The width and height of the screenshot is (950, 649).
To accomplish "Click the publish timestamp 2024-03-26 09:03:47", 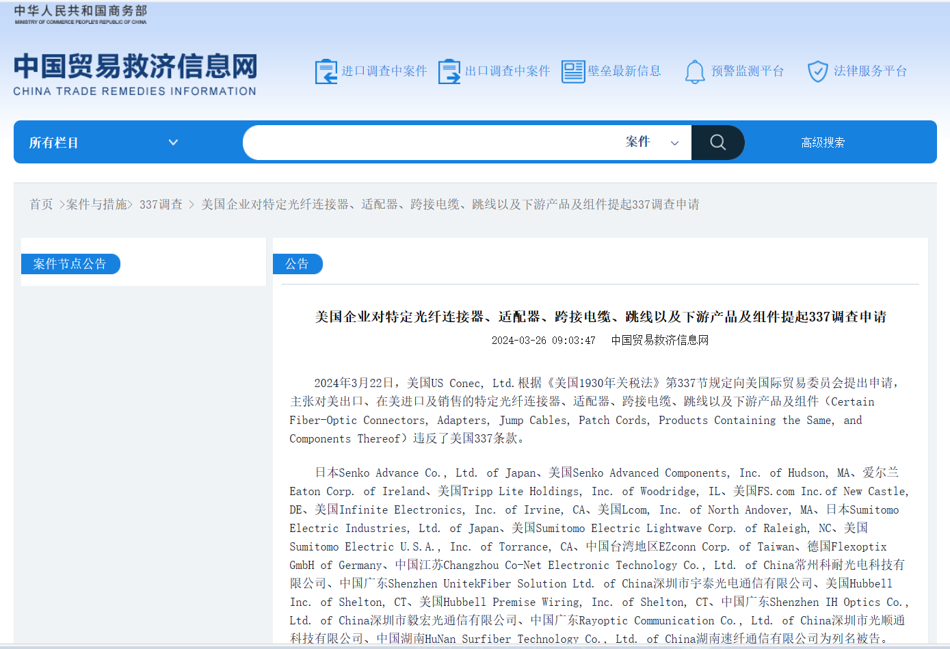I will 544,341.
